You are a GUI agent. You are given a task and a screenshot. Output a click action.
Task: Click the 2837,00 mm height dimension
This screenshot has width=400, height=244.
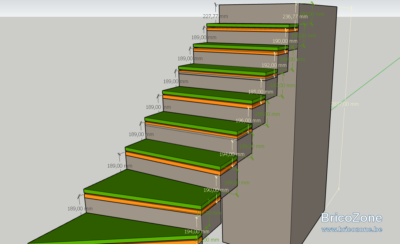coord(345,104)
